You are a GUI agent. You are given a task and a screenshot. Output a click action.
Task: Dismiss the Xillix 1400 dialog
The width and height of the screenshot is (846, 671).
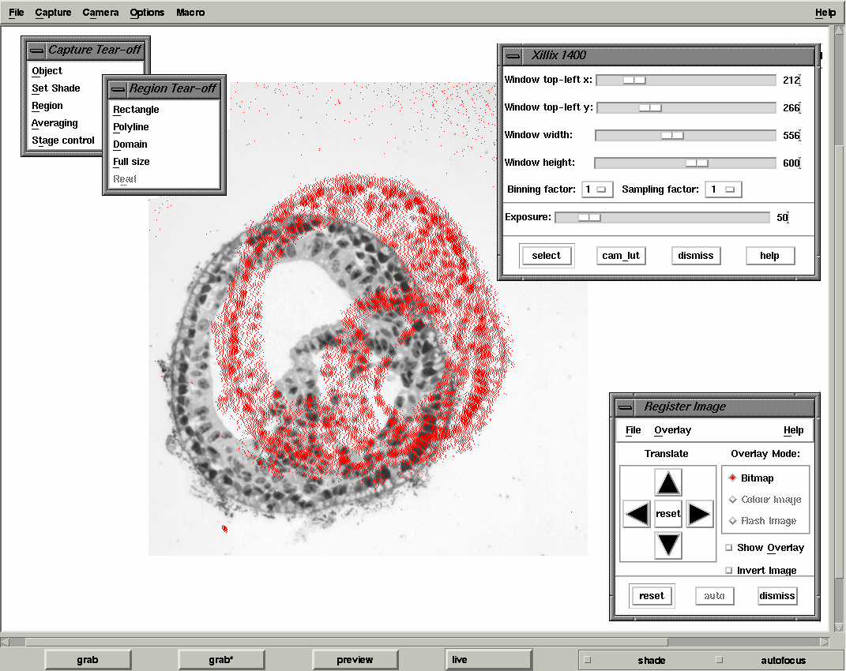pos(695,256)
